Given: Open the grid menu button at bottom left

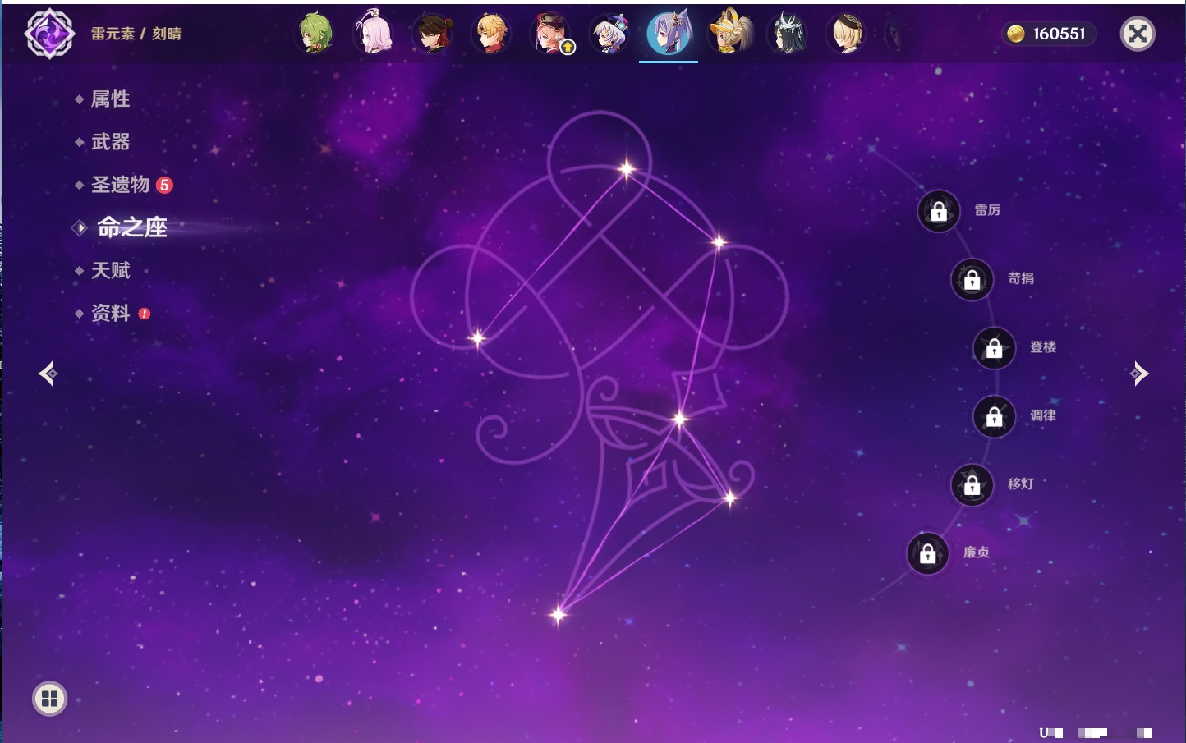Looking at the screenshot, I should click(x=49, y=699).
